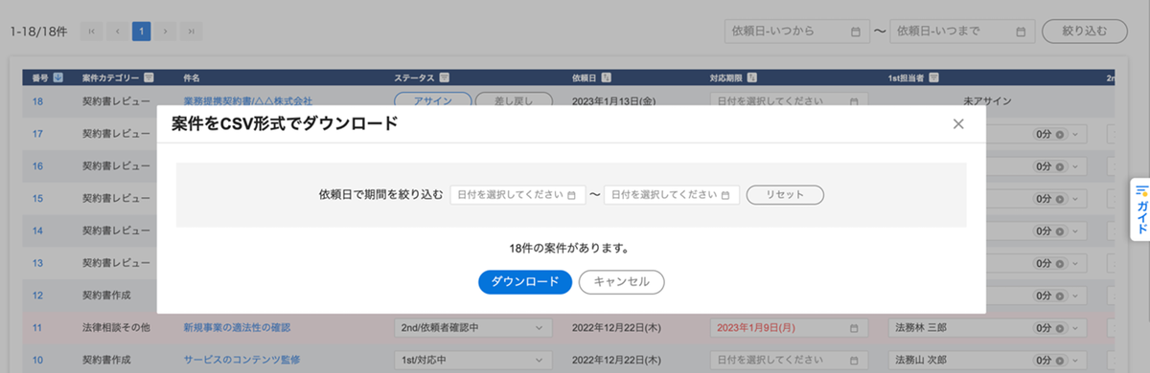Click the アサイン button for case 18
Screen dimensions: 1150x373
coord(432,100)
